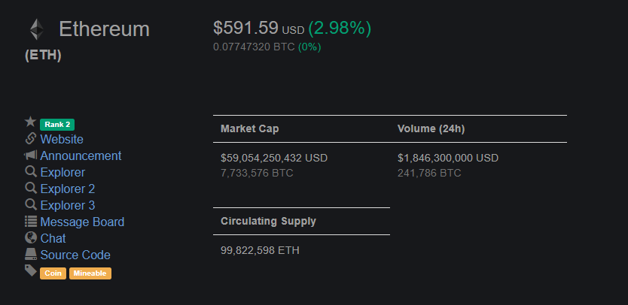The width and height of the screenshot is (628, 305).
Task: Click the globe icon beside Chat
Action: [x=31, y=237]
